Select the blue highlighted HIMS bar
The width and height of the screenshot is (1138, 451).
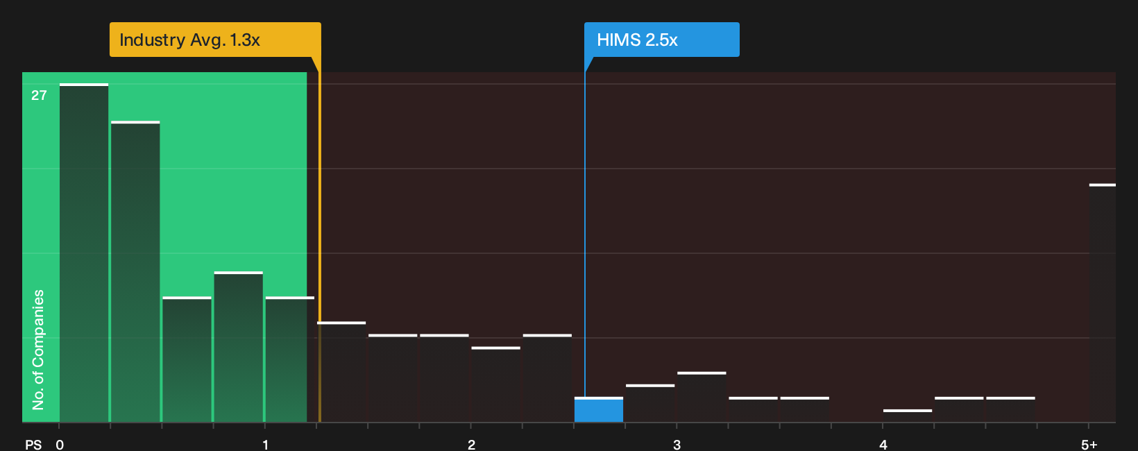click(599, 409)
